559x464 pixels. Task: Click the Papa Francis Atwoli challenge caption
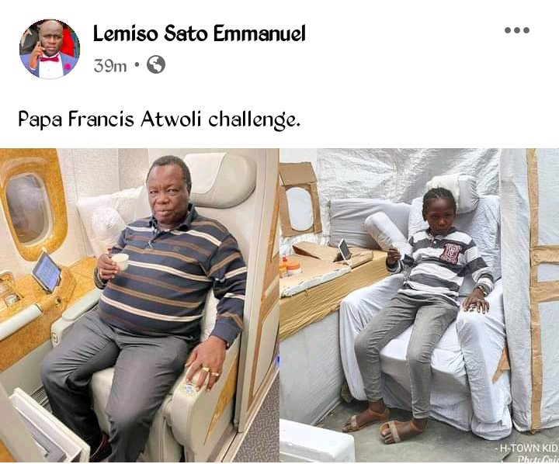159,119
